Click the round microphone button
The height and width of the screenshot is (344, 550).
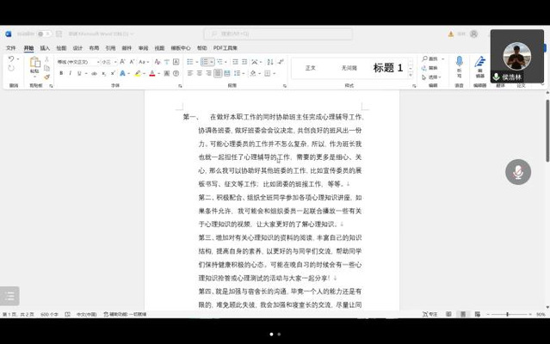pyautogui.click(x=517, y=172)
